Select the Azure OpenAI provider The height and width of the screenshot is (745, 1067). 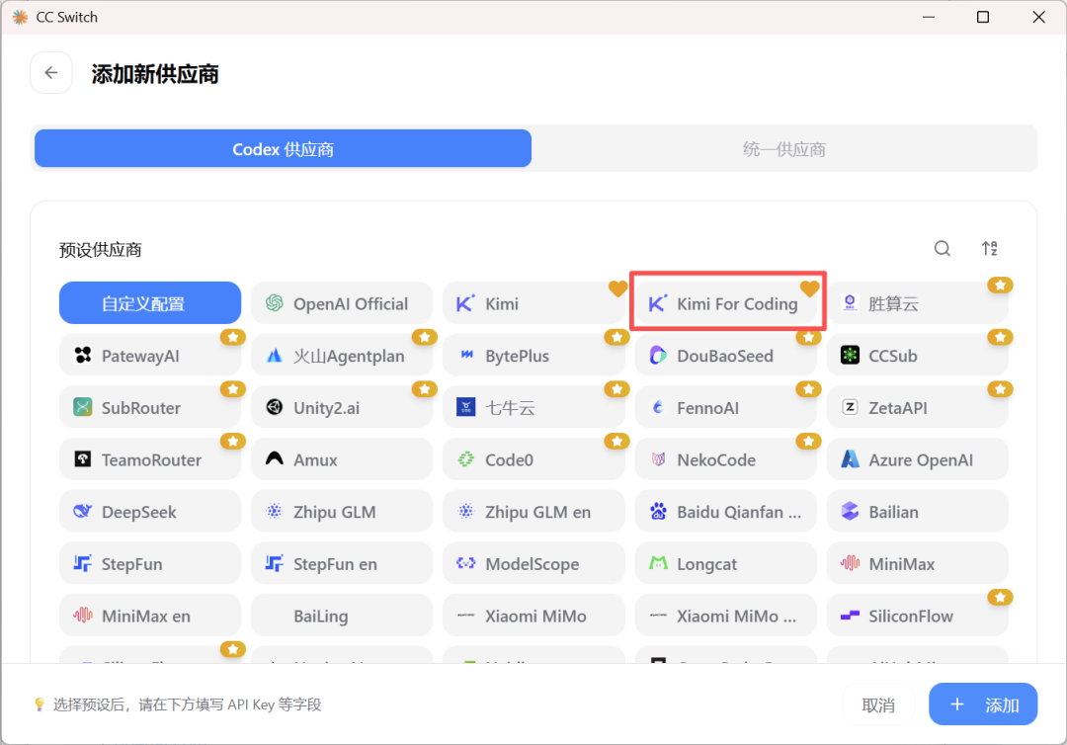[x=917, y=459]
